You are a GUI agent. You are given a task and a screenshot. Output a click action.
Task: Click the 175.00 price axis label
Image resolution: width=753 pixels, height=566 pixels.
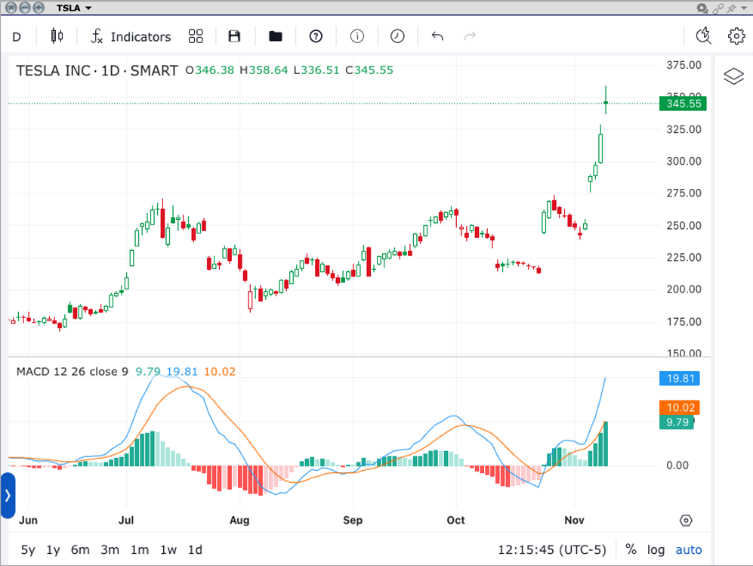tap(684, 322)
